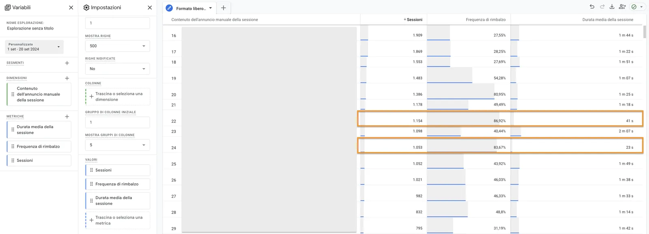Click the Frequenza di rimbalzo column header
The image size is (649, 234).
[x=486, y=19]
